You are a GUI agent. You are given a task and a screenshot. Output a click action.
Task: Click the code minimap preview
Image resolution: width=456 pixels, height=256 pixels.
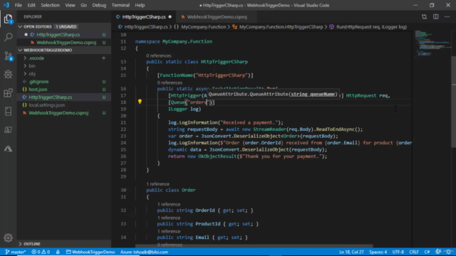click(432, 43)
